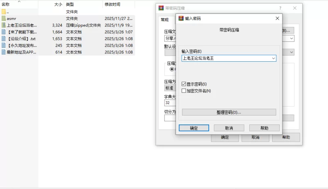Enable the 加密文件名 checkbox
This screenshot has height=189, width=328.
(184, 91)
